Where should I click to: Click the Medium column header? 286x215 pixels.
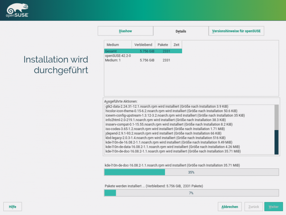118,45
